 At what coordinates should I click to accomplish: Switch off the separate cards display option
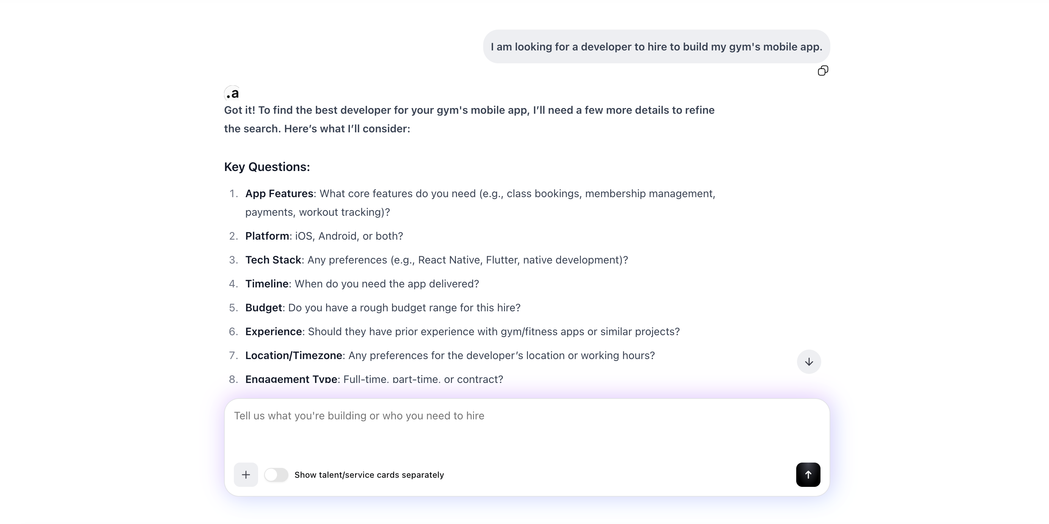pos(277,474)
